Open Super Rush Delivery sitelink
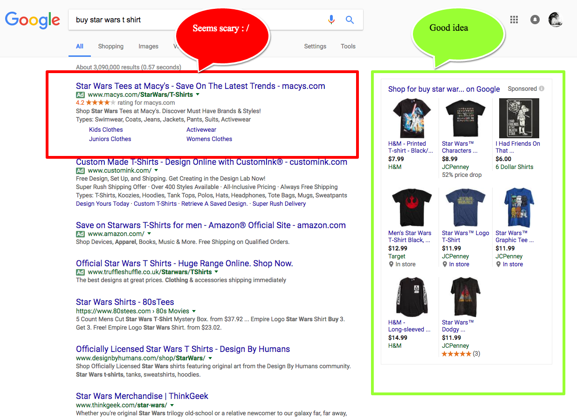The image size is (577, 419). (279, 203)
